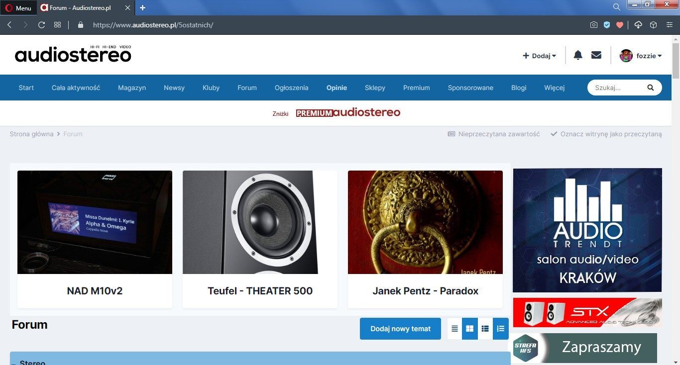The image size is (680, 365).
Task: Switch forum to grid view icon
Action: pos(469,329)
